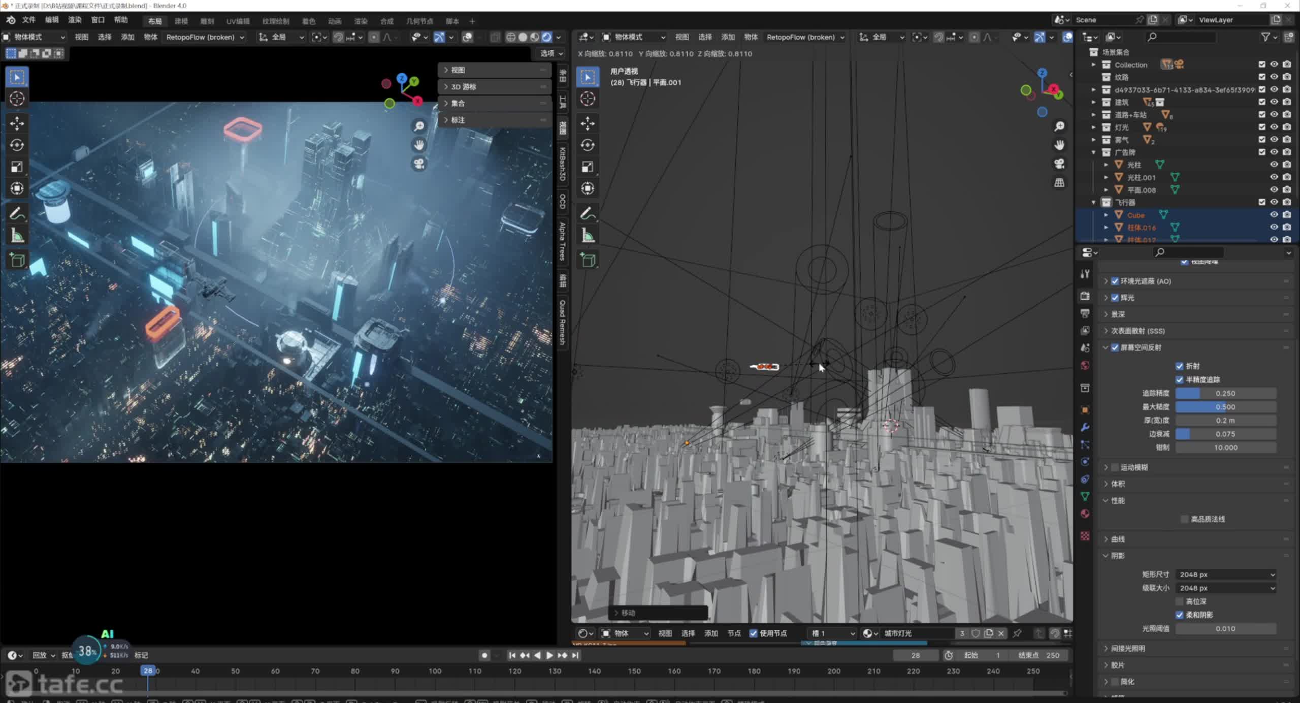Toggle camera view icon in right viewport
The height and width of the screenshot is (703, 1300).
[x=1059, y=164]
